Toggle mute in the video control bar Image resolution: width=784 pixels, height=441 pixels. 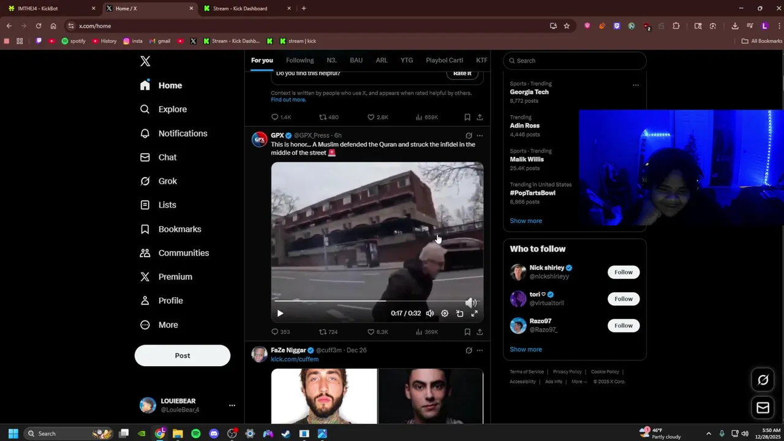(x=430, y=314)
